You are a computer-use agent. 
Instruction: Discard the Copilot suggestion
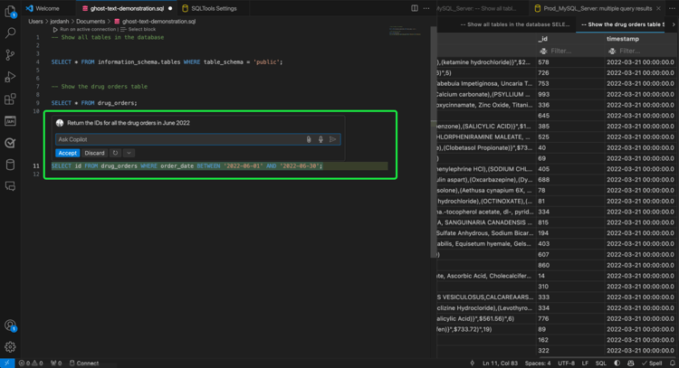(x=94, y=153)
